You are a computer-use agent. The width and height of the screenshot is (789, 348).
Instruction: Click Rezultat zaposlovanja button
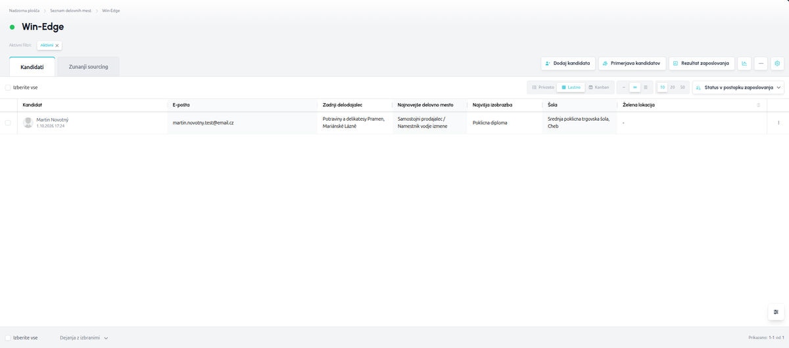(702, 64)
